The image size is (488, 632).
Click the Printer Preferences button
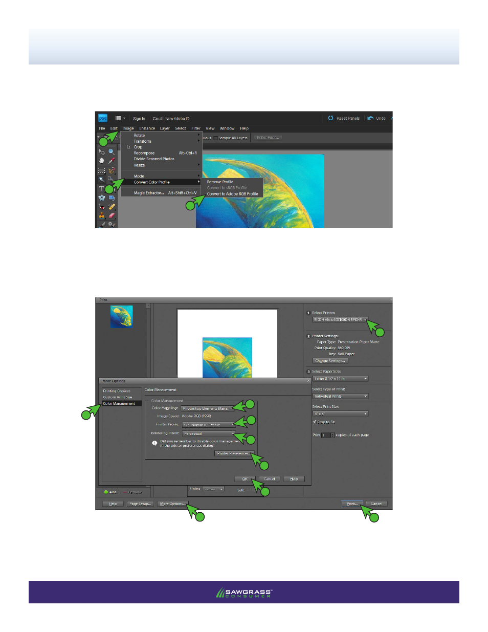click(x=234, y=453)
